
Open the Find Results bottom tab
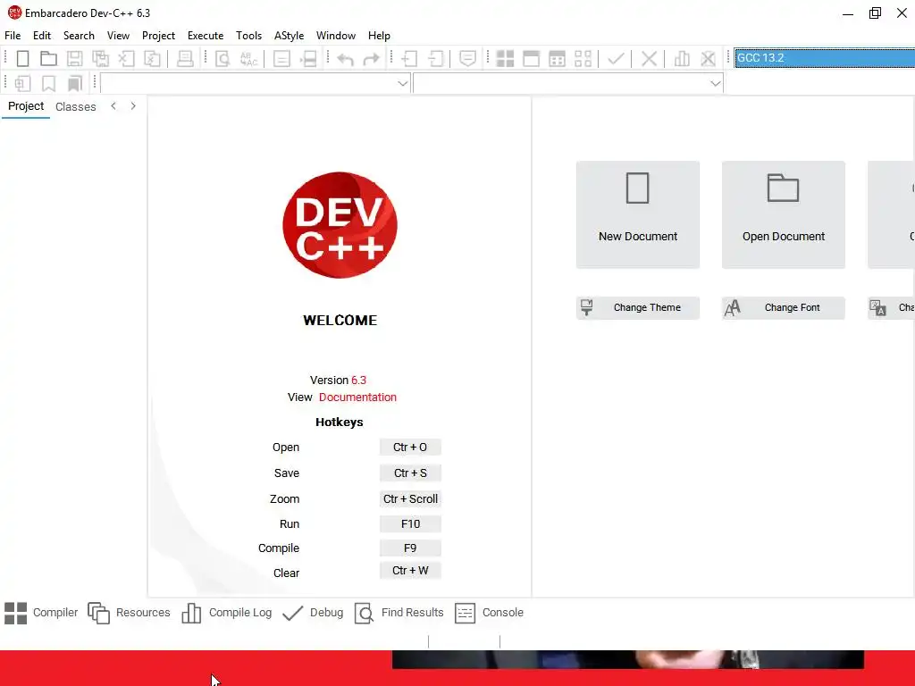point(399,613)
